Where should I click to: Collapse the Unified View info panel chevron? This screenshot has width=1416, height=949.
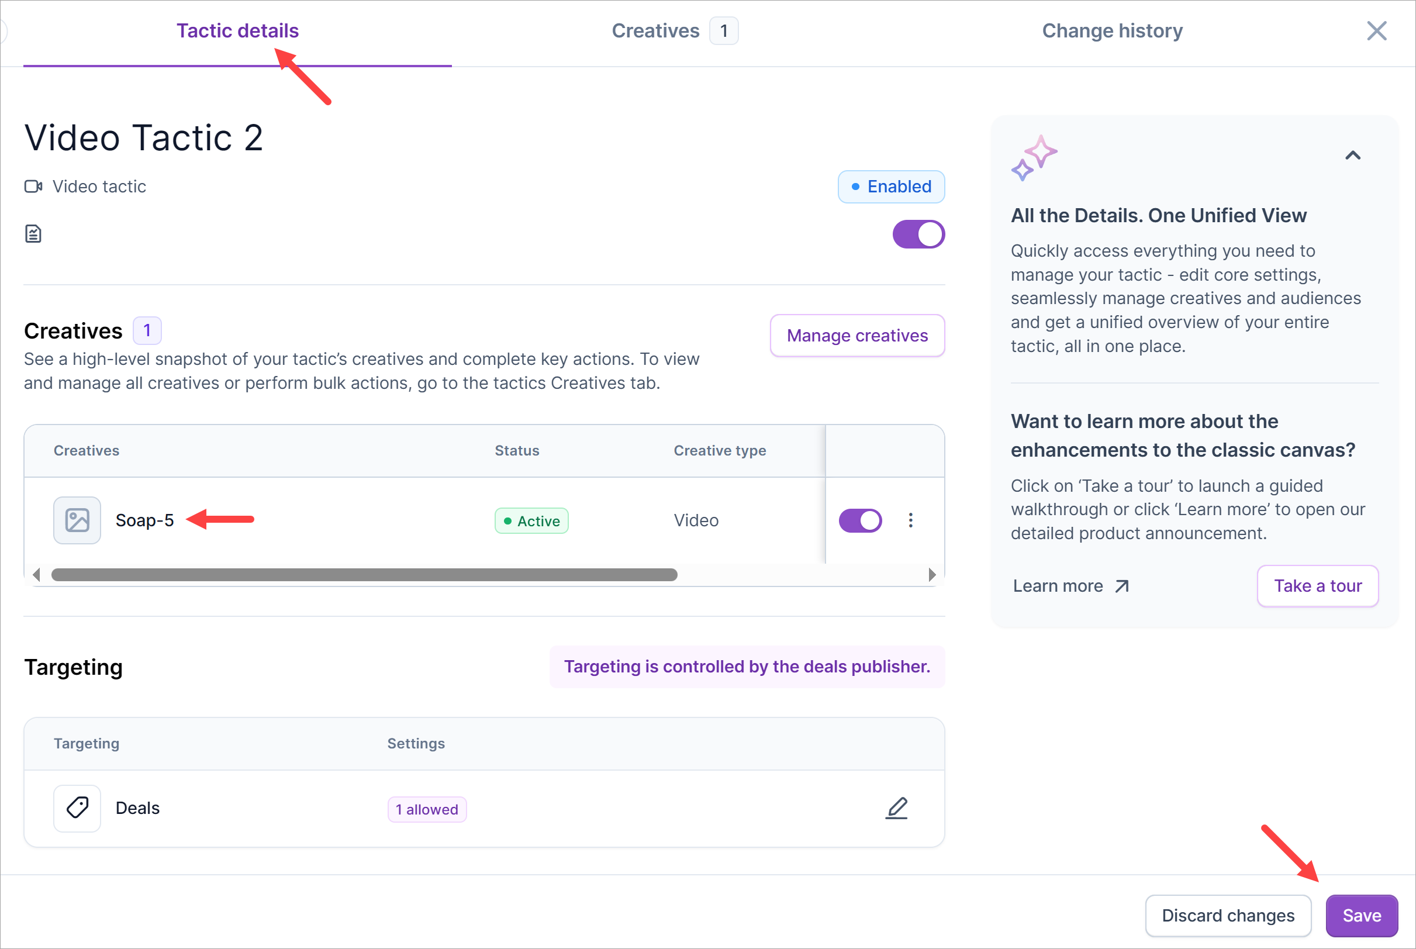click(x=1352, y=156)
